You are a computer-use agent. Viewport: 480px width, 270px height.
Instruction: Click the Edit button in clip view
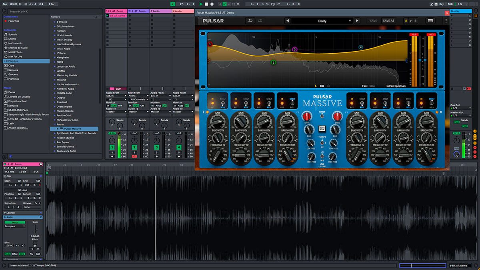pos(38,254)
